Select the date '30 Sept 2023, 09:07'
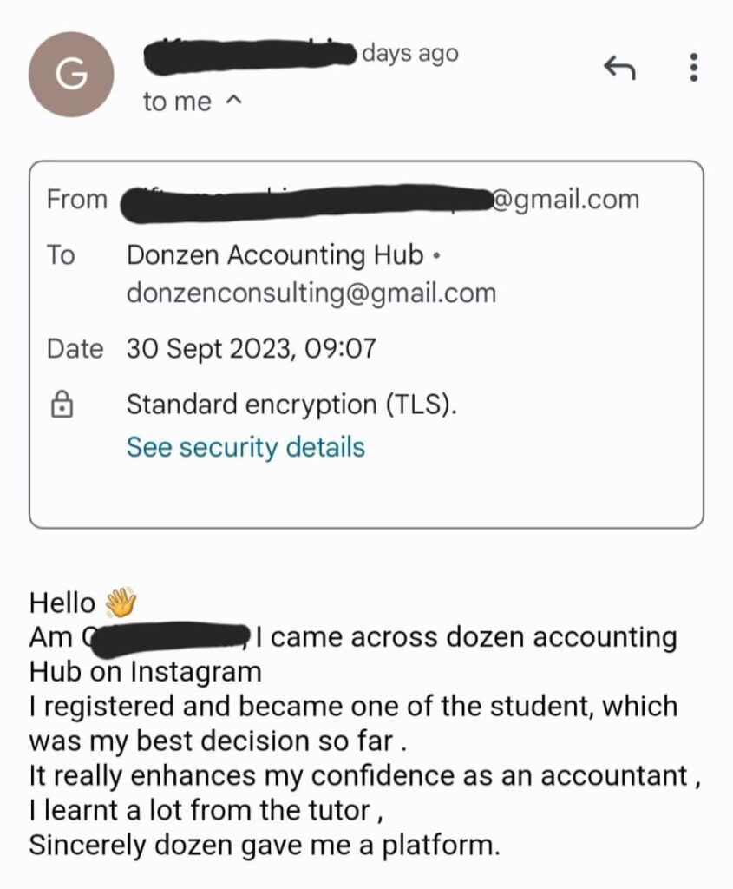Screen dimensions: 733x889 pos(252,348)
